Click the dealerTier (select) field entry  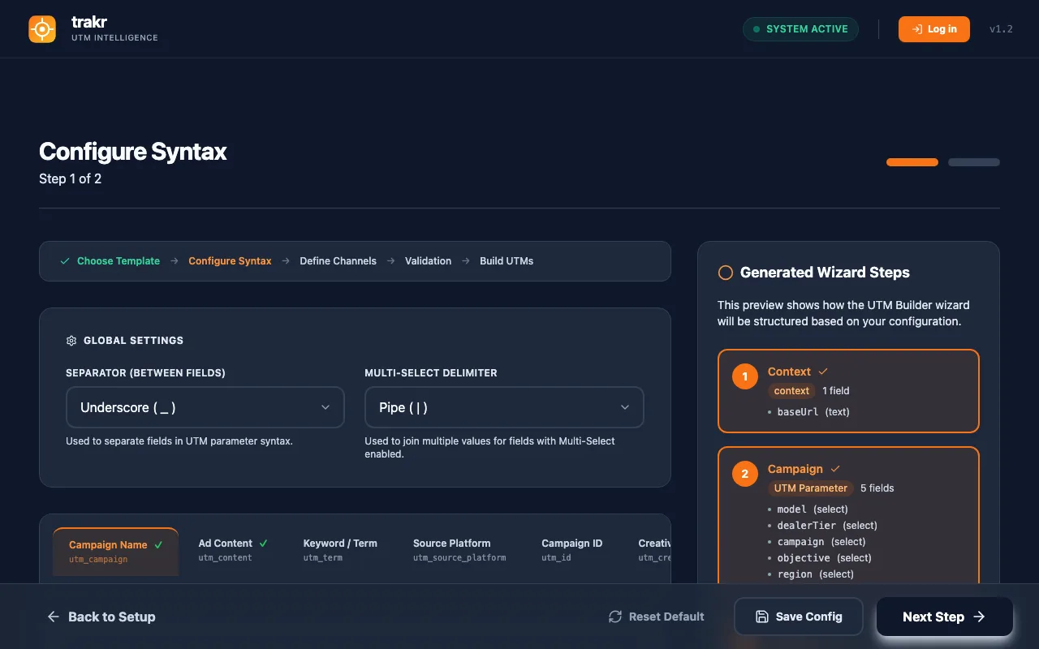(827, 526)
